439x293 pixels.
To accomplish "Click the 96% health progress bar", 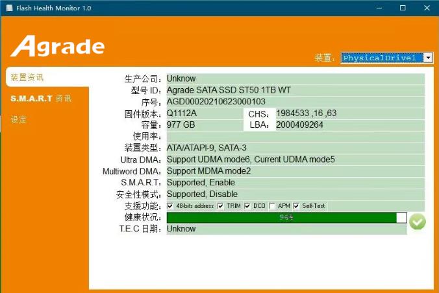I will (286, 218).
